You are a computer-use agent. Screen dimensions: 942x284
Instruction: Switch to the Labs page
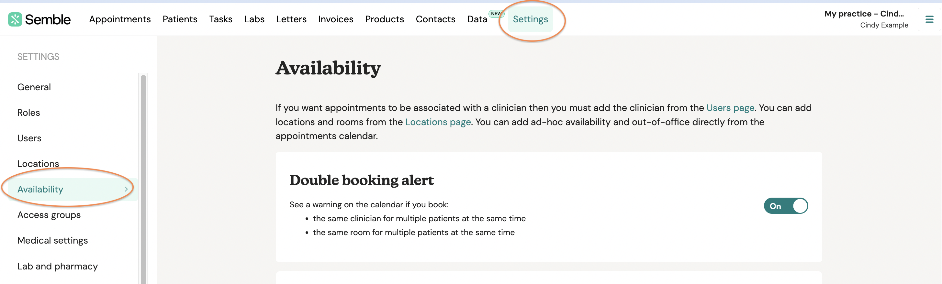254,19
